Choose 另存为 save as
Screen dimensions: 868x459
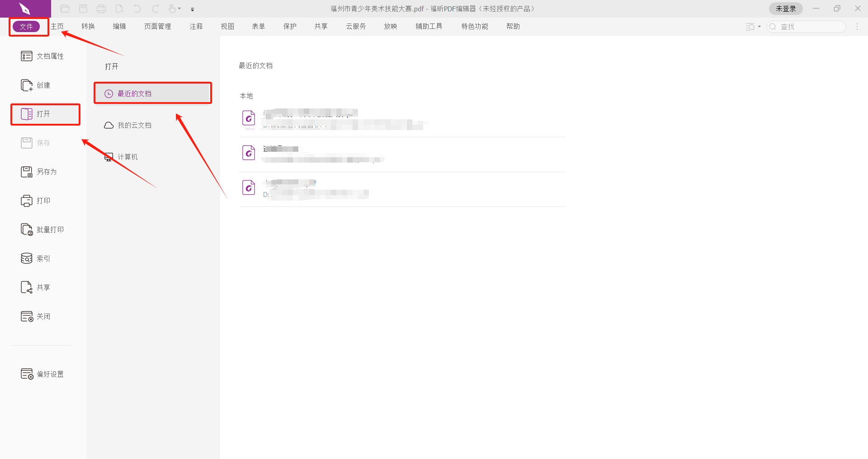click(39, 172)
